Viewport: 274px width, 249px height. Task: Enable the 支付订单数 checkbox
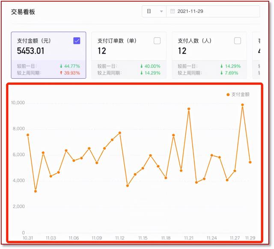[157, 41]
